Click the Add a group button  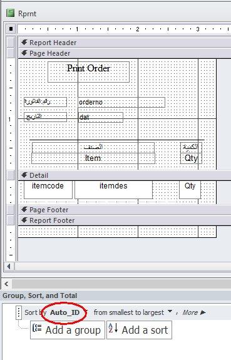point(68,330)
